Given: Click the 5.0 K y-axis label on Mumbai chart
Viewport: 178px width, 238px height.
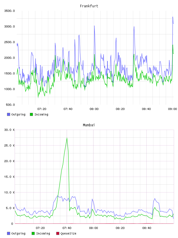Looking at the screenshot, I should [x=10, y=208].
